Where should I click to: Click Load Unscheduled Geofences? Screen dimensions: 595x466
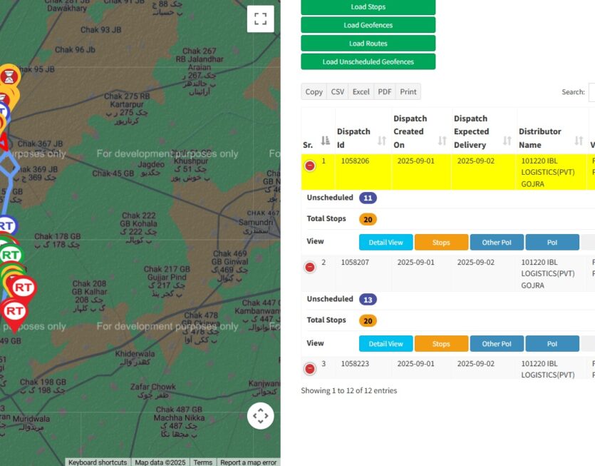click(368, 62)
